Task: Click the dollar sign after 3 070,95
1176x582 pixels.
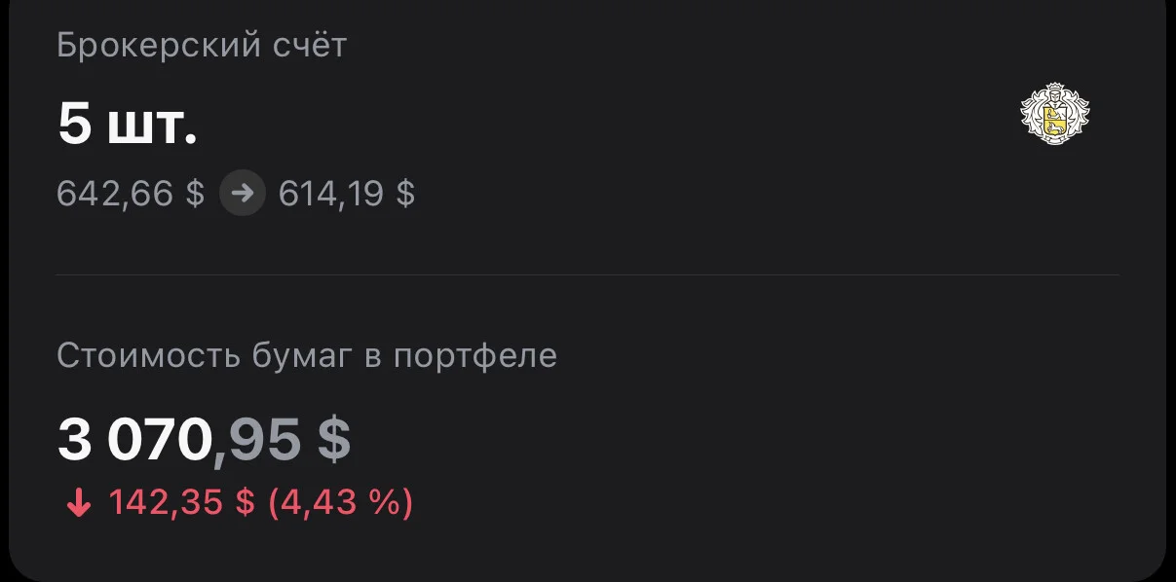Action: (333, 440)
